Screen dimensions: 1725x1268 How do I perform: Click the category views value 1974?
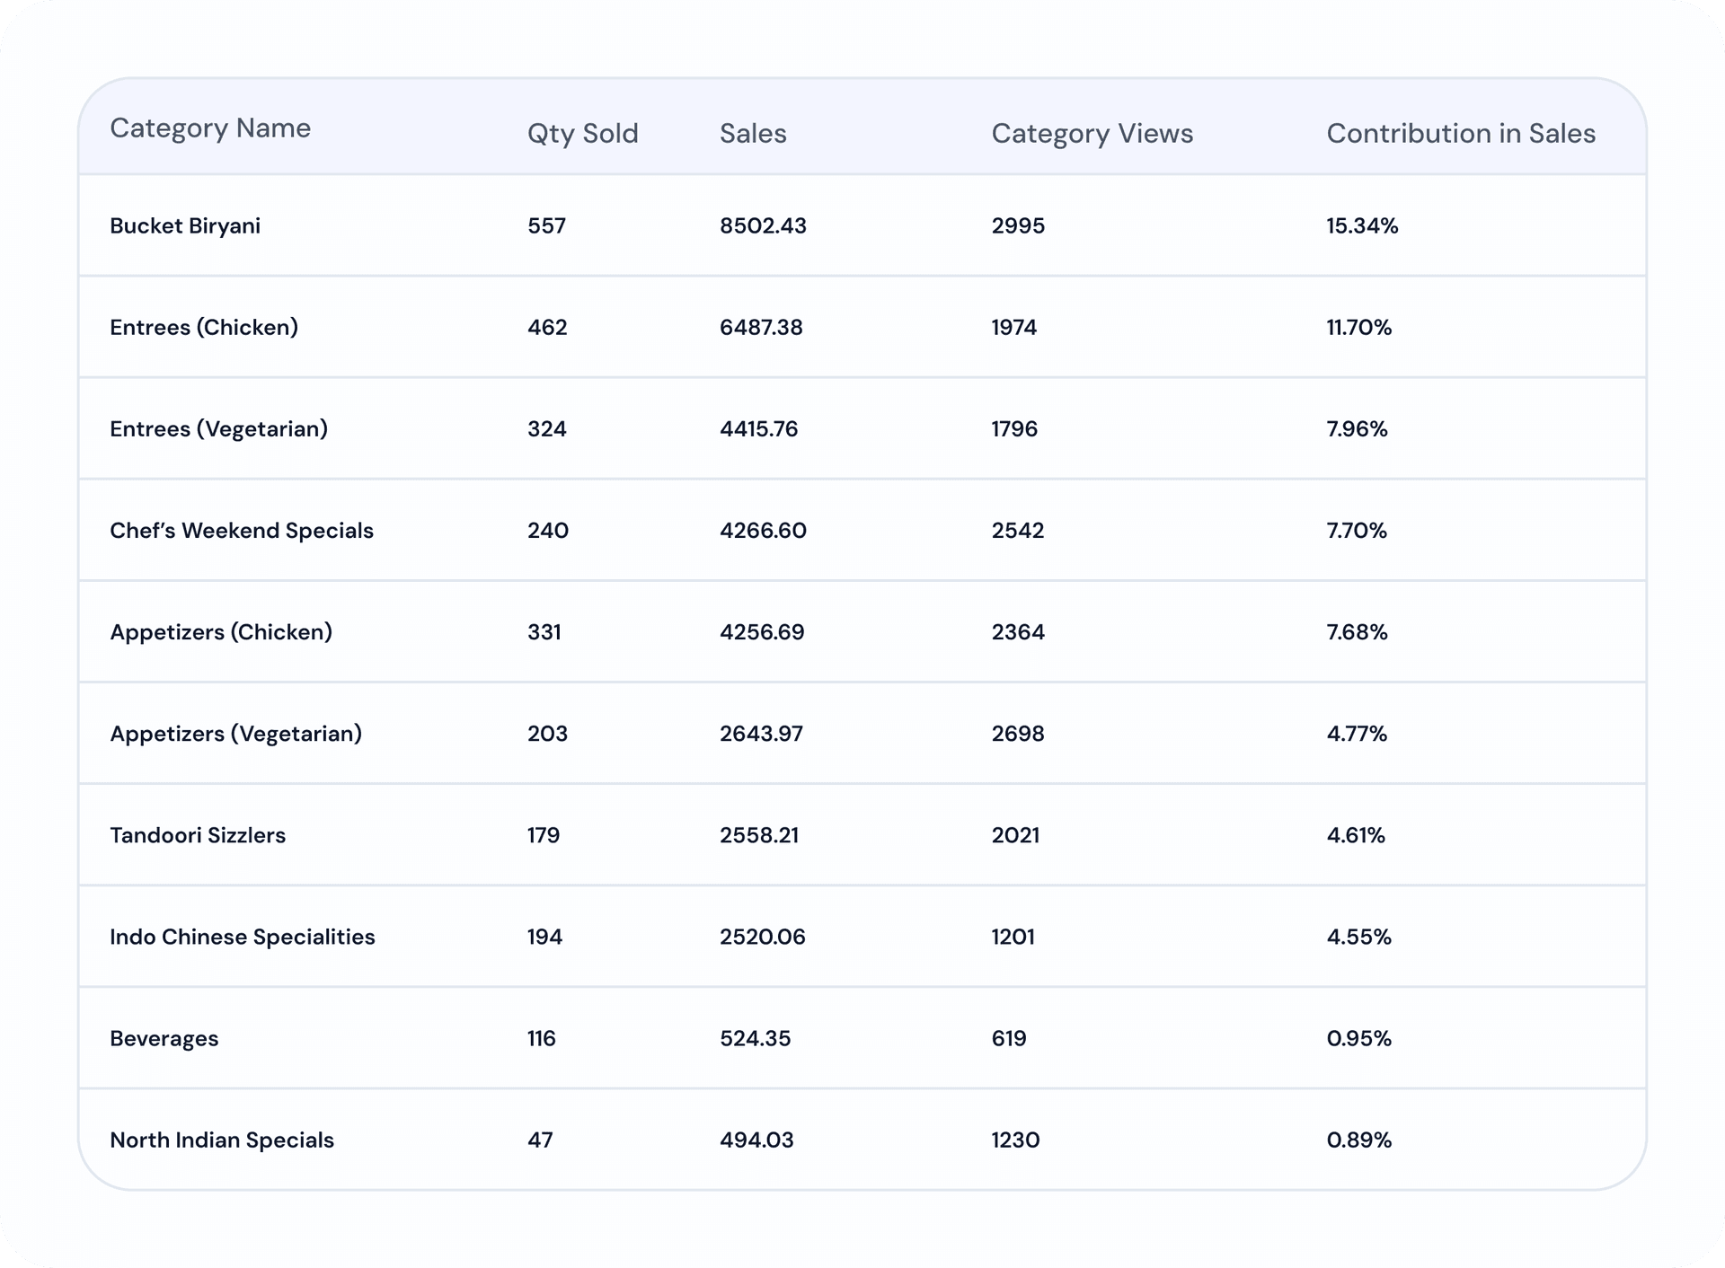[1013, 327]
